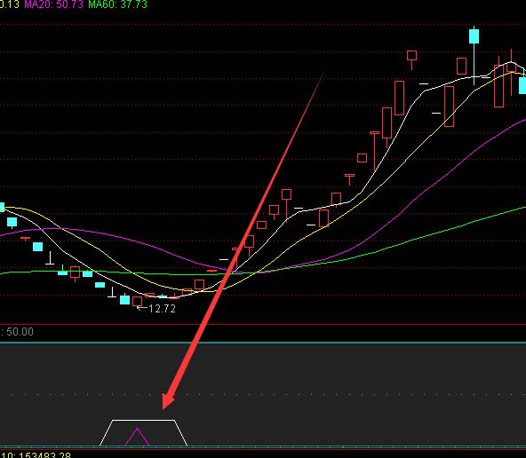Click the white trapezoid signal in indicator panel
Image resolution: width=526 pixels, height=458 pixels.
pos(144,432)
